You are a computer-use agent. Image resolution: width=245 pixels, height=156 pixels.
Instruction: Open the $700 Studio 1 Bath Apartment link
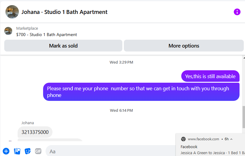tap(46, 35)
